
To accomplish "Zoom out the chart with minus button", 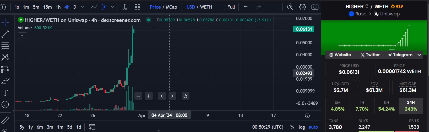I will pos(138,96).
